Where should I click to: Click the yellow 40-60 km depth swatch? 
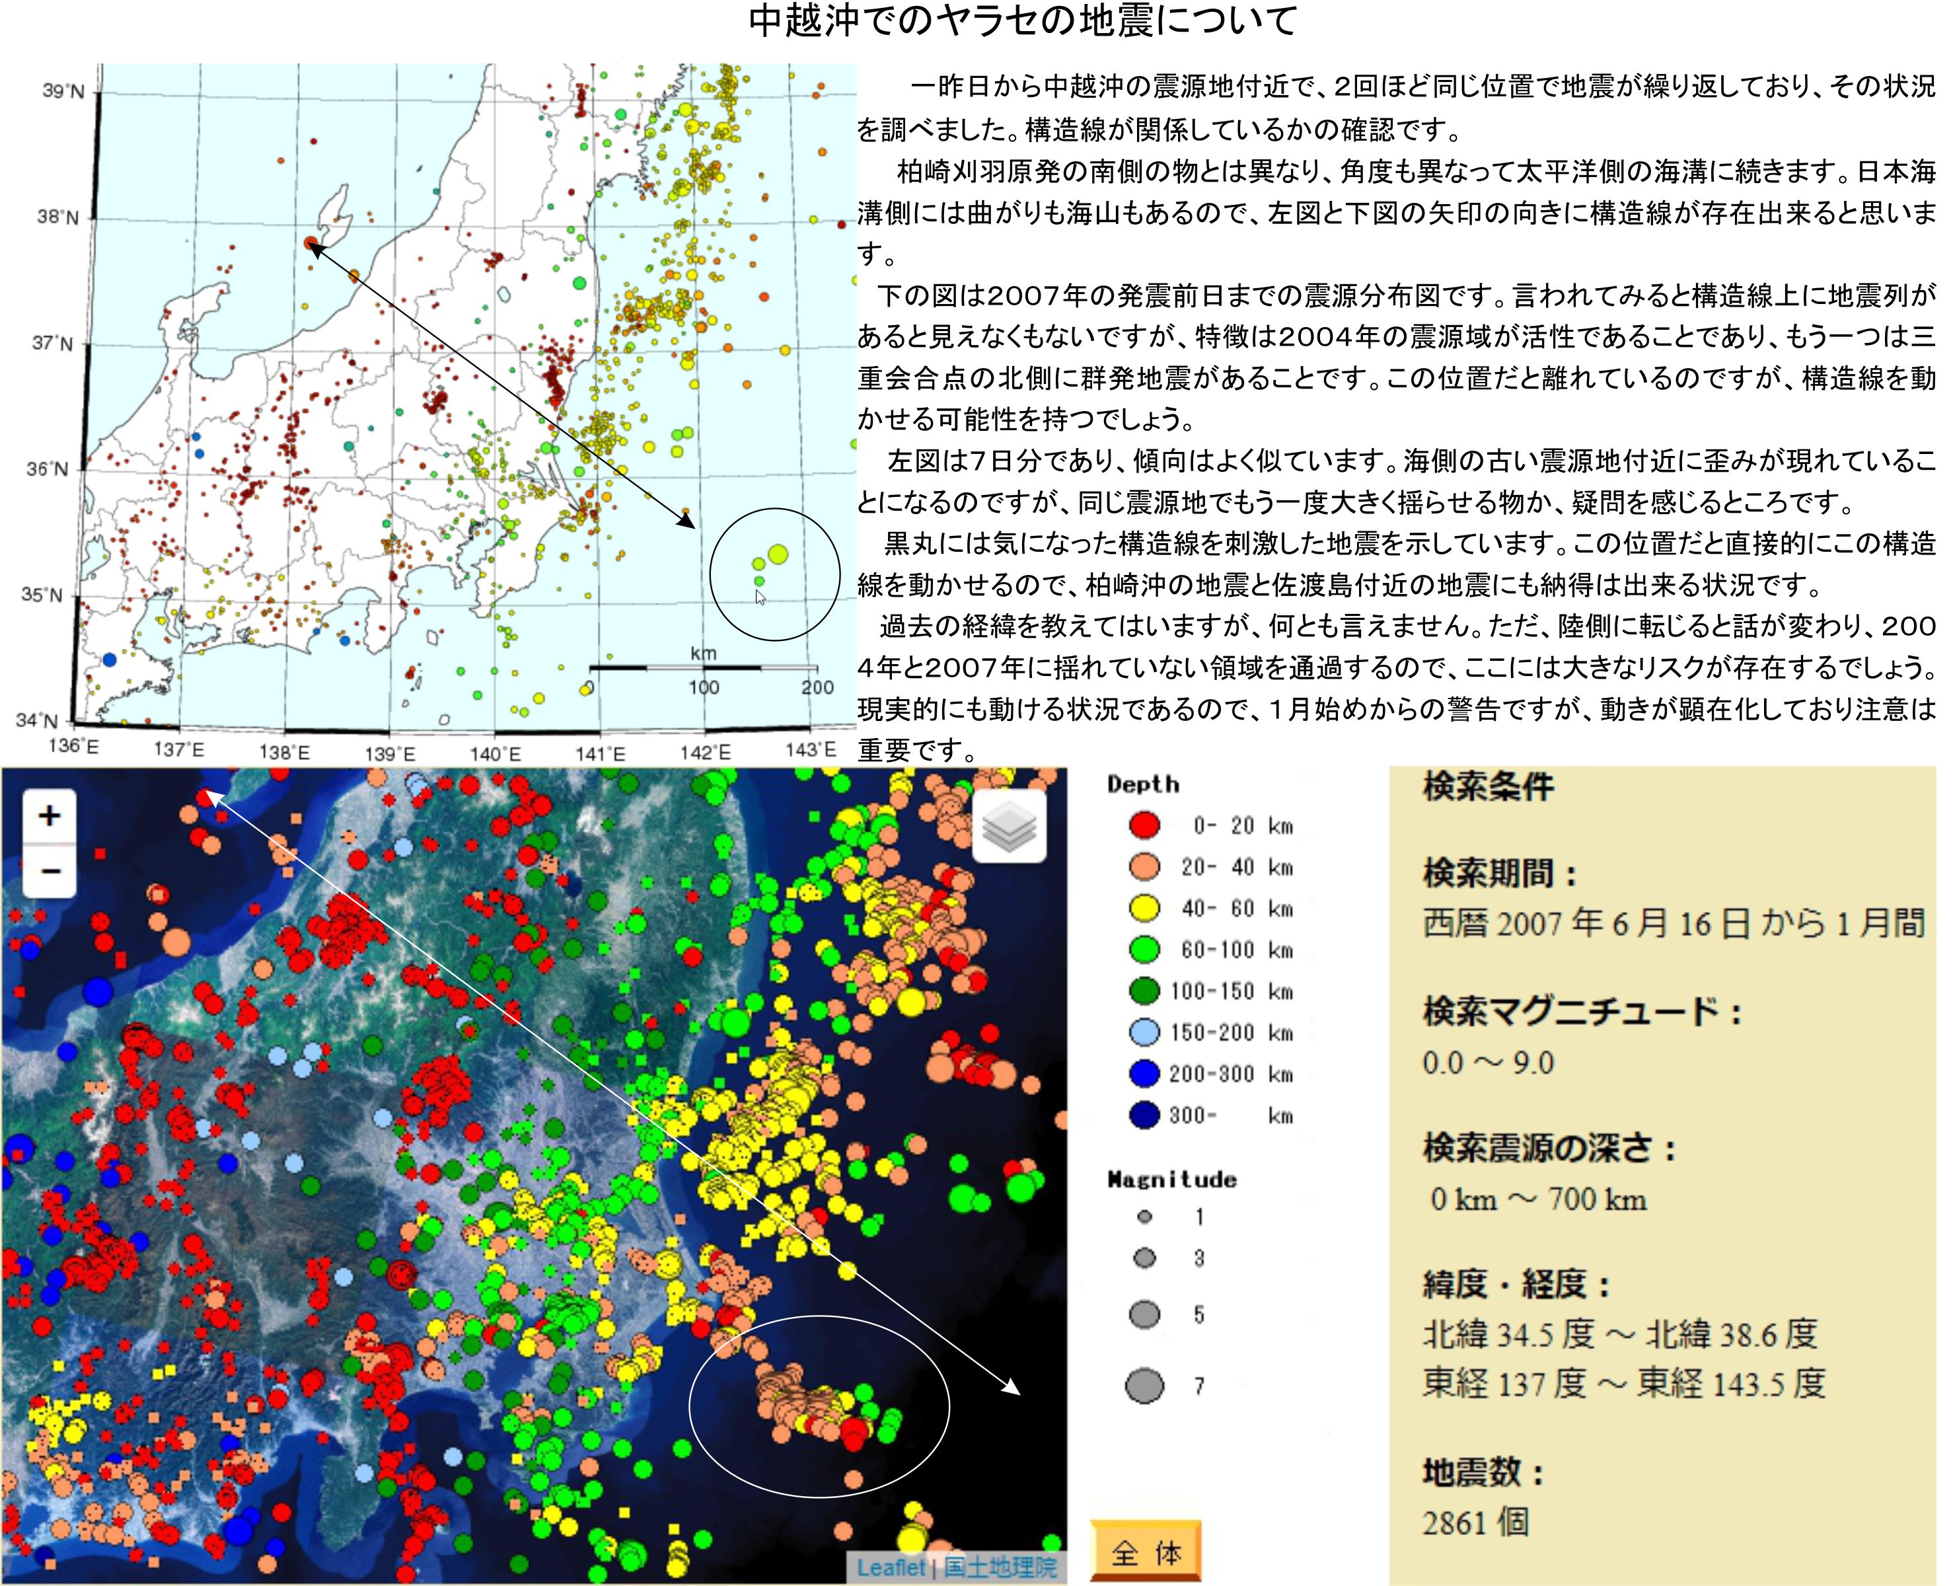tap(1144, 908)
